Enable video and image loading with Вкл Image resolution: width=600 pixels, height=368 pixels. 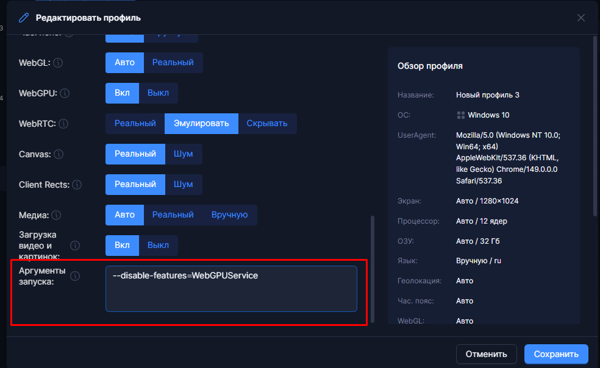[x=122, y=245]
